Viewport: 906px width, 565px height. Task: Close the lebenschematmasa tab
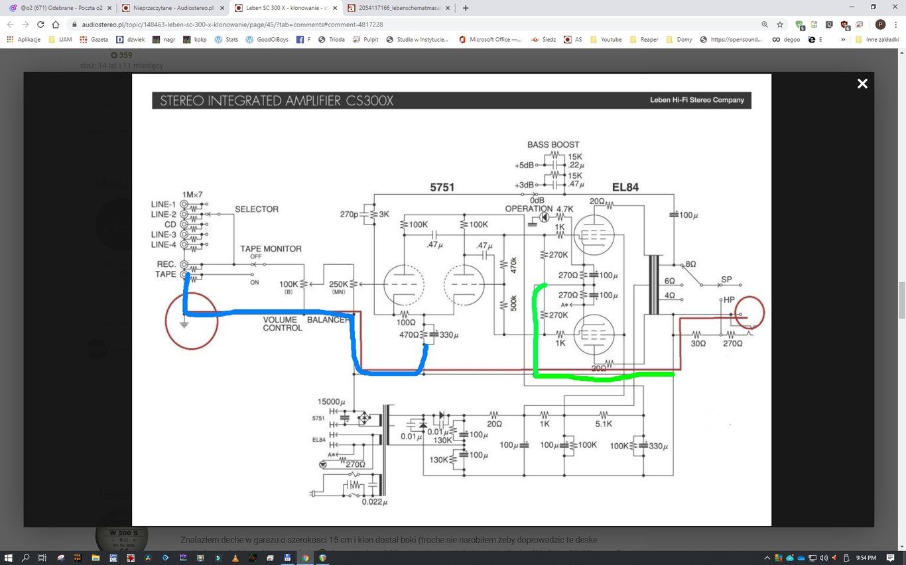point(448,8)
